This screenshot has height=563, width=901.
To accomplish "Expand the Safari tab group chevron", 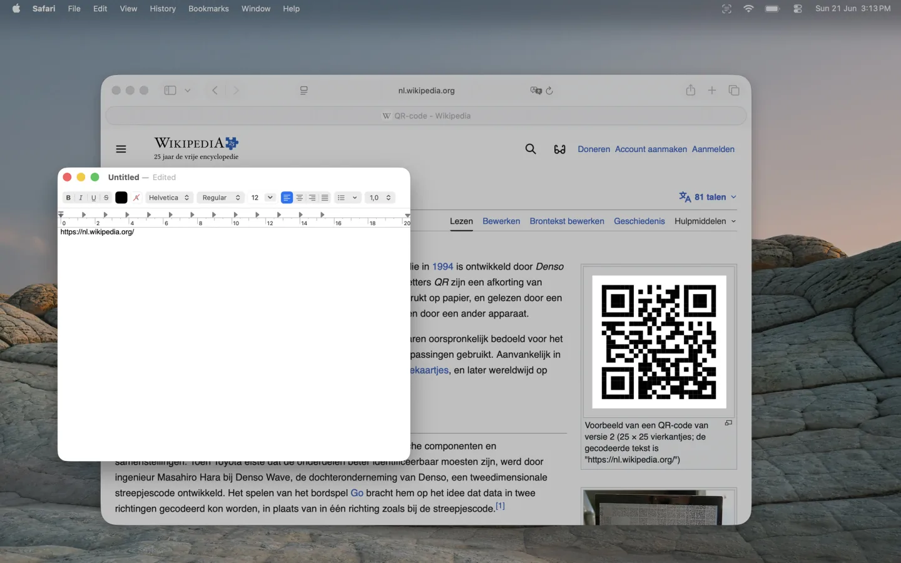I will (x=187, y=90).
